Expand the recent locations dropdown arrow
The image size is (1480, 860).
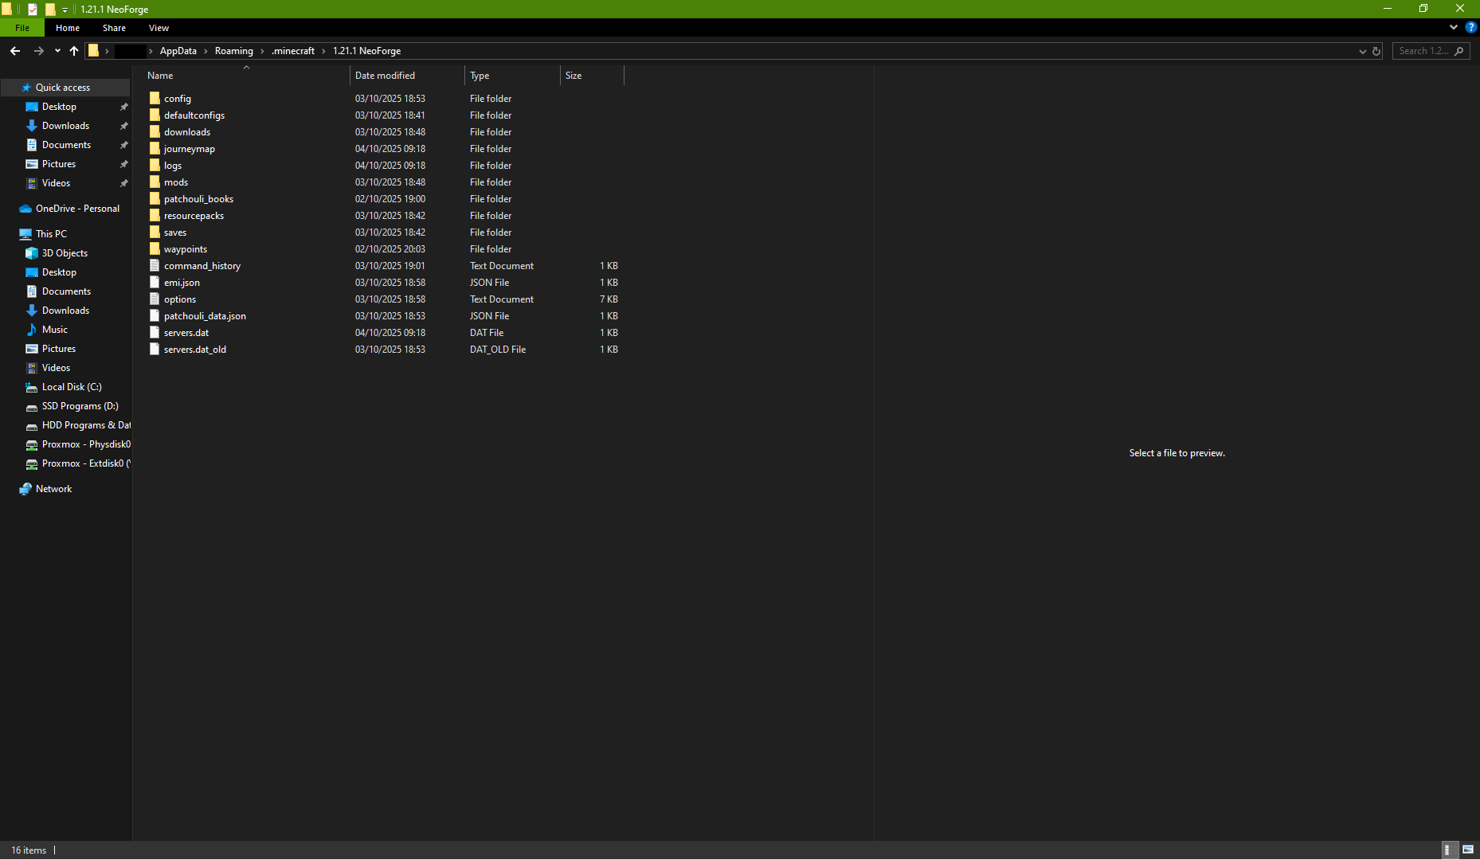pos(57,51)
